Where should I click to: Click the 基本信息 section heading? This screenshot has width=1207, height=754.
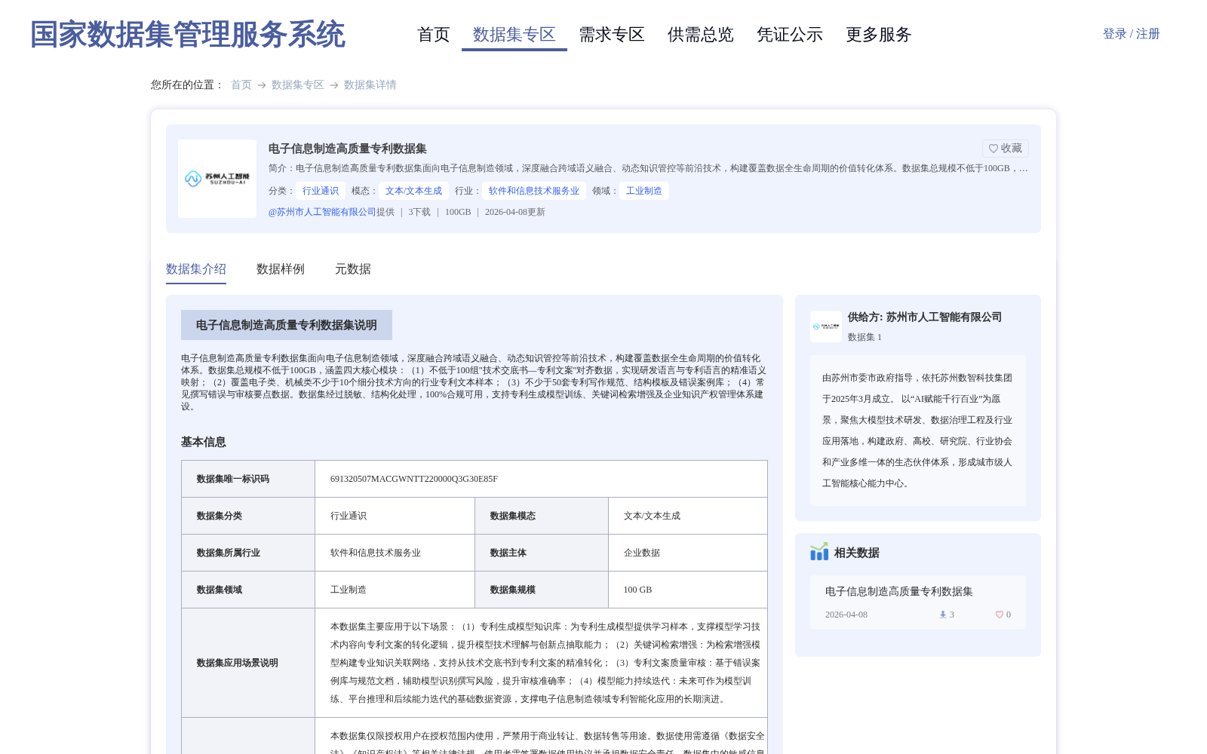[x=204, y=442]
